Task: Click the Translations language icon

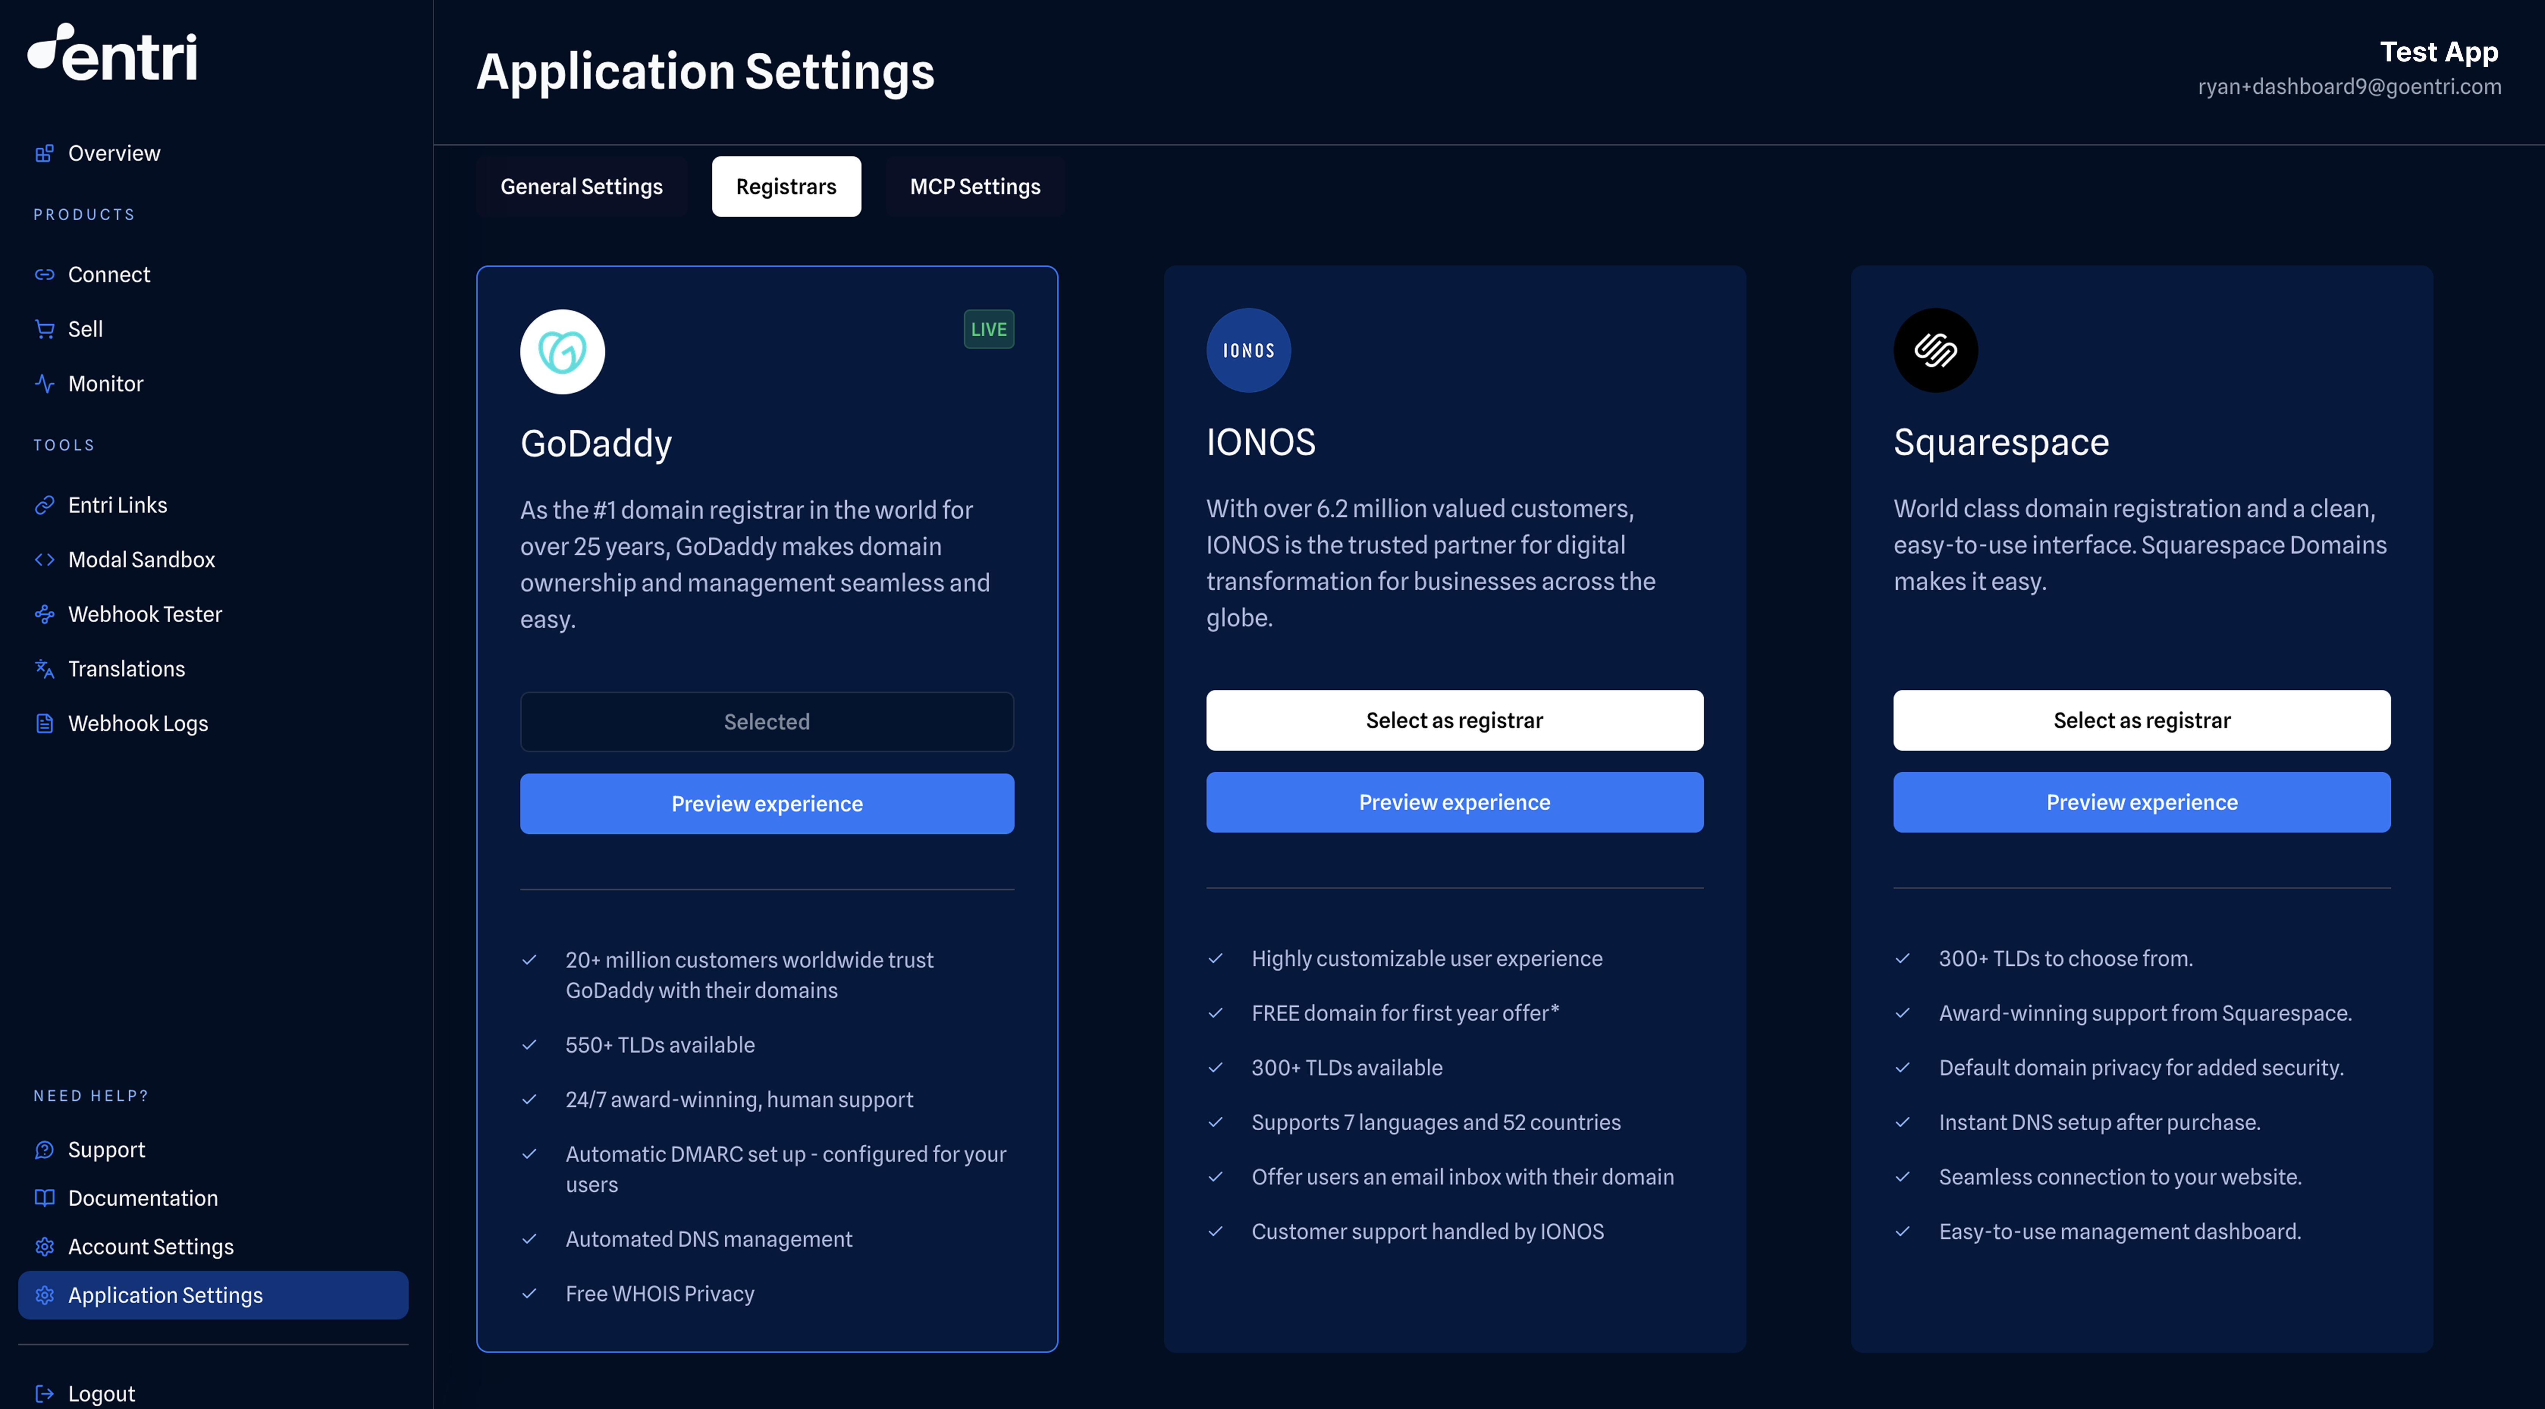Action: pyautogui.click(x=44, y=669)
